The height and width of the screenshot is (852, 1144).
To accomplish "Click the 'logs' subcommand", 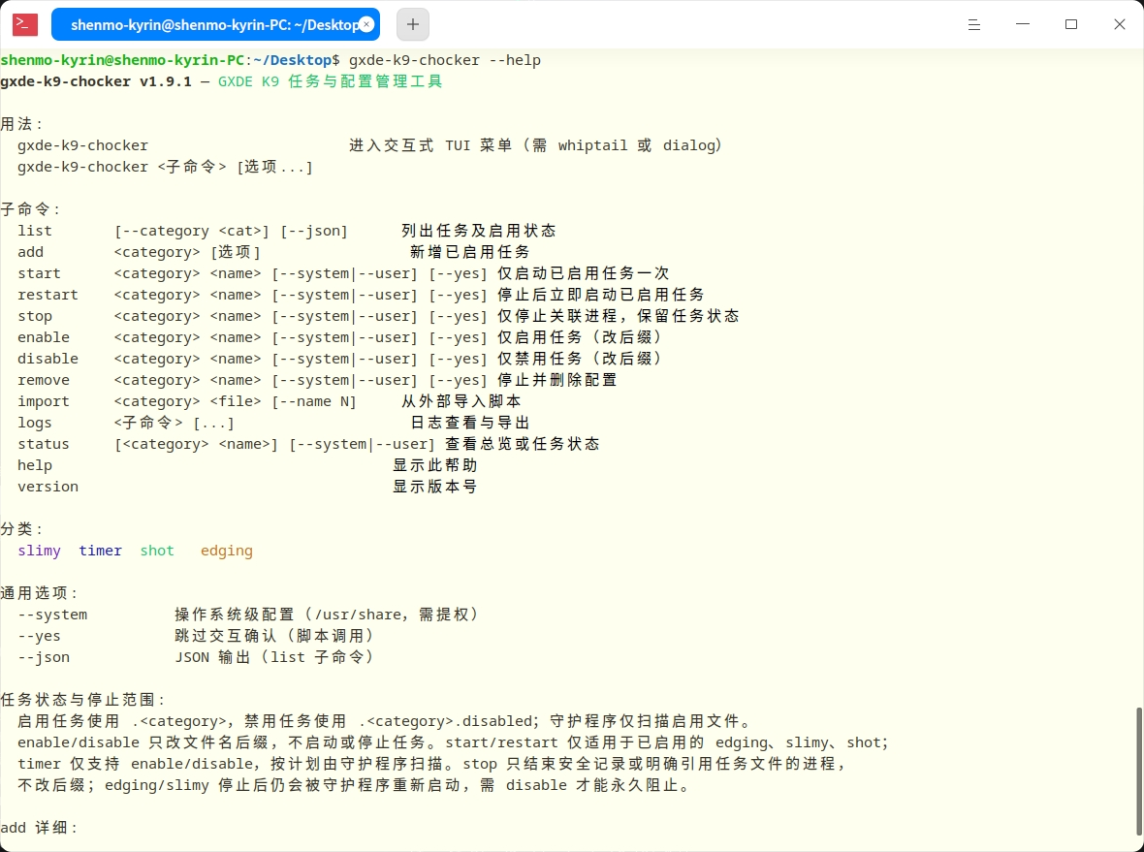I will [35, 423].
